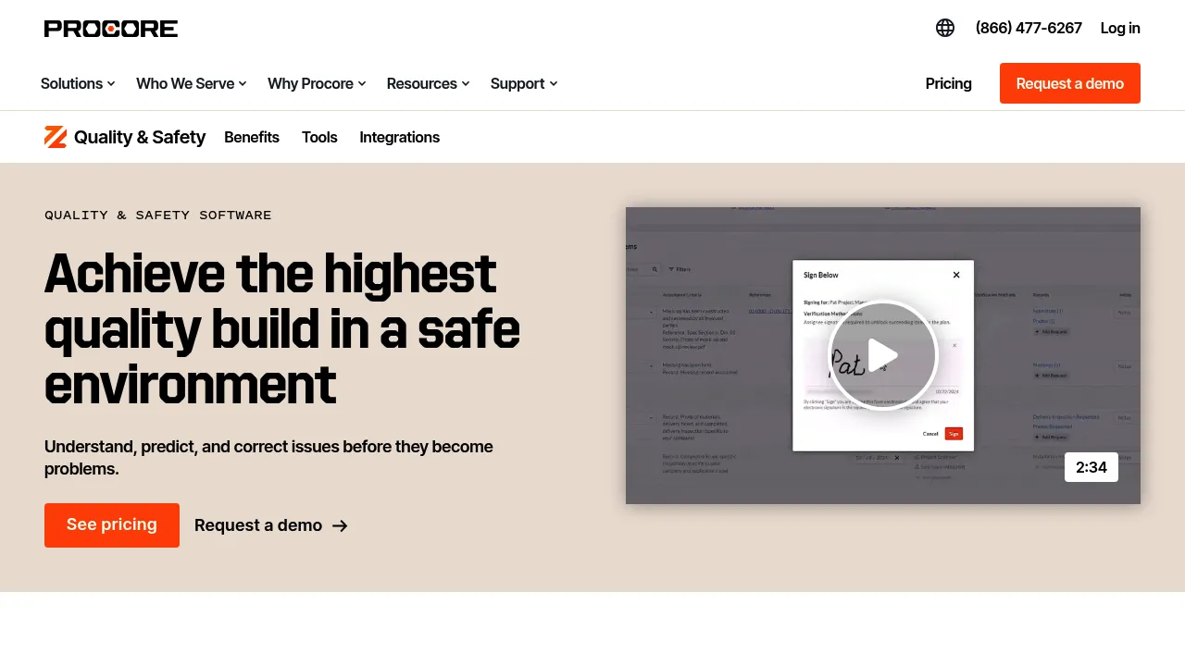Click the Quality & Safety product icon
The width and height of the screenshot is (1185, 666).
pos(56,137)
